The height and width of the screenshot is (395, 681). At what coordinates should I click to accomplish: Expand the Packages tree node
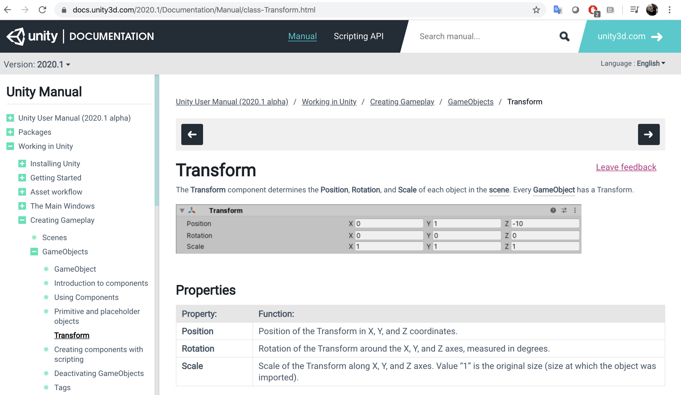[x=10, y=132]
